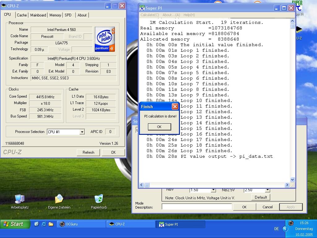Select the Papierkorb recycle bin icon
This screenshot has width=317, height=238.
point(99,199)
